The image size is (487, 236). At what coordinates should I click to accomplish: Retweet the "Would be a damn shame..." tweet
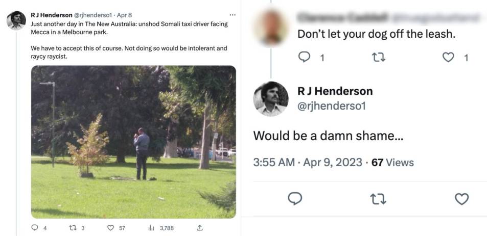[378, 198]
